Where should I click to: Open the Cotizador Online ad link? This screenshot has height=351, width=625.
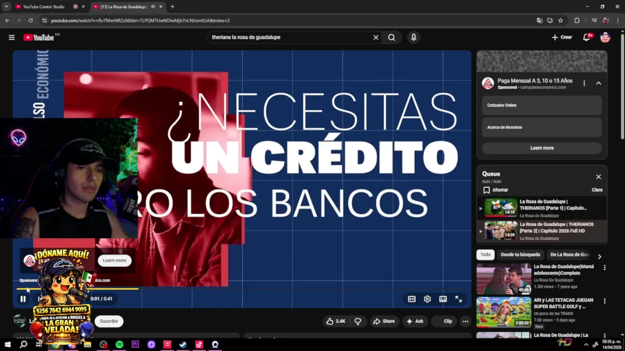542,105
